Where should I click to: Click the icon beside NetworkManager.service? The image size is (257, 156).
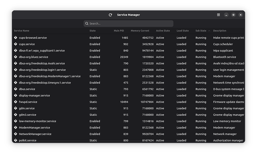[16, 134]
